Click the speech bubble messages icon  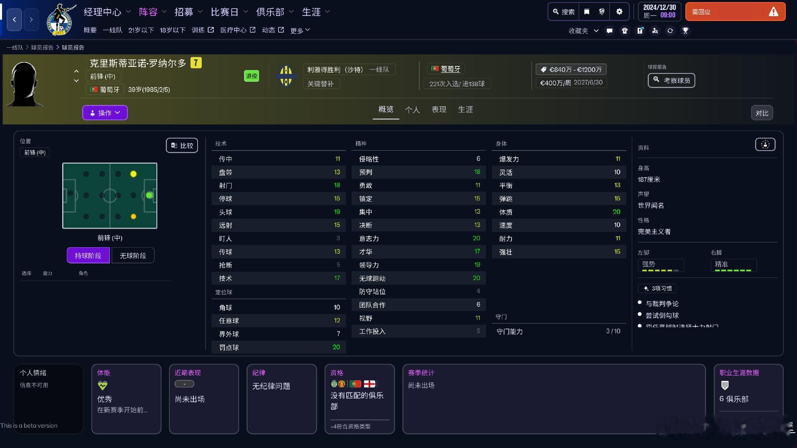(x=609, y=31)
